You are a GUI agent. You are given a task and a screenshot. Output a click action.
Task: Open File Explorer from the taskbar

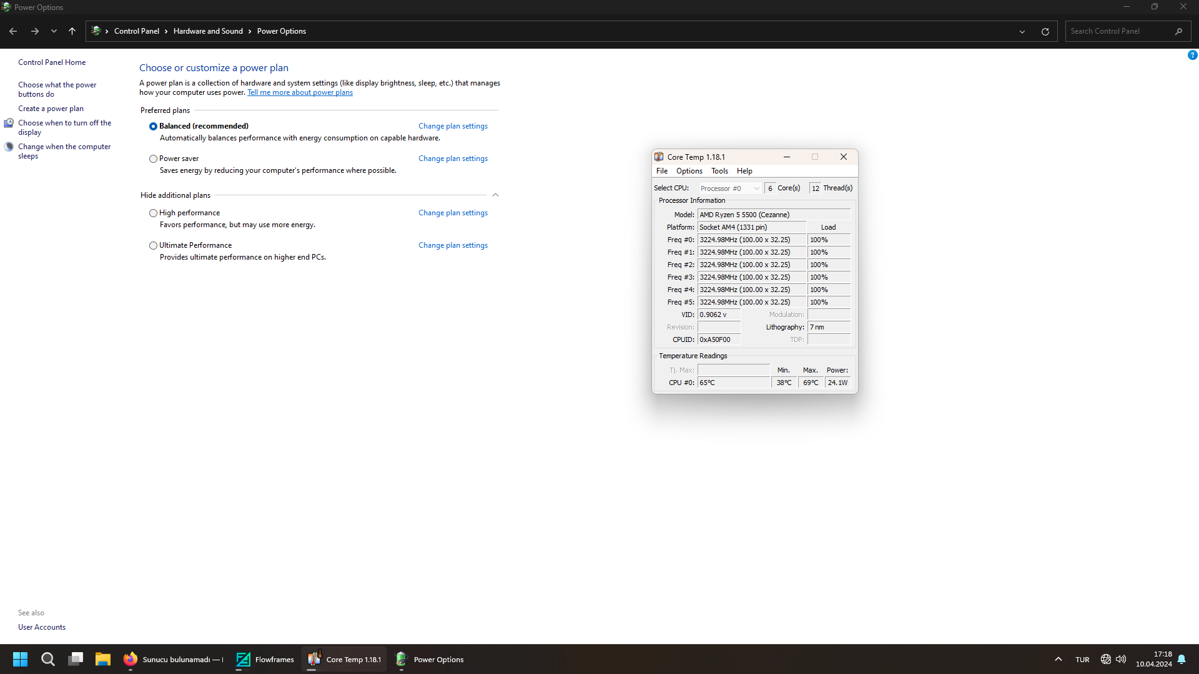click(102, 659)
